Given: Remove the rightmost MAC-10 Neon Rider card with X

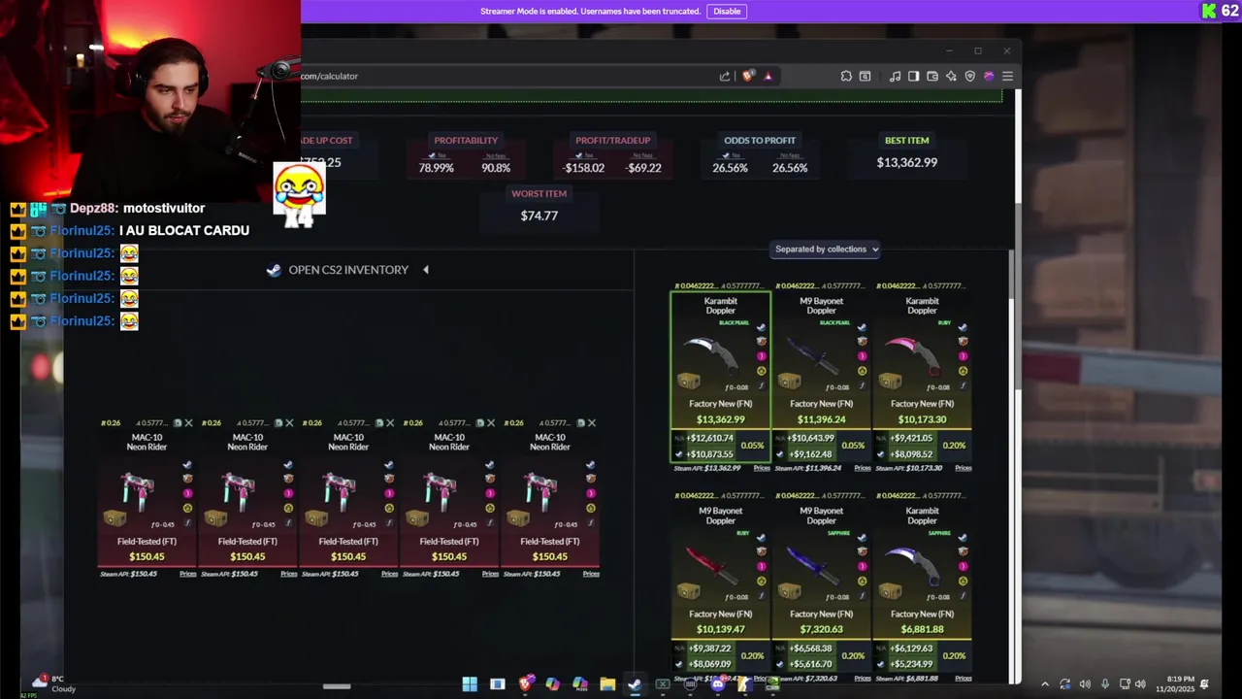Looking at the screenshot, I should pyautogui.click(x=592, y=423).
